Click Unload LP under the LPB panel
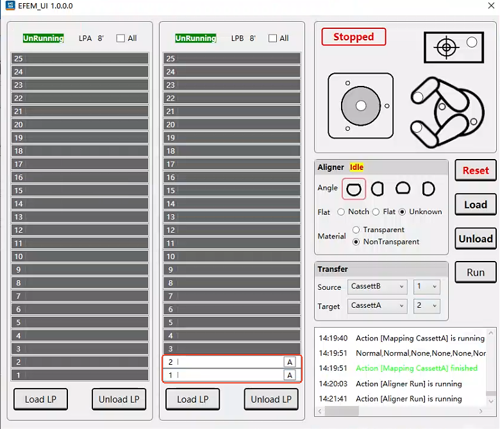 (271, 399)
